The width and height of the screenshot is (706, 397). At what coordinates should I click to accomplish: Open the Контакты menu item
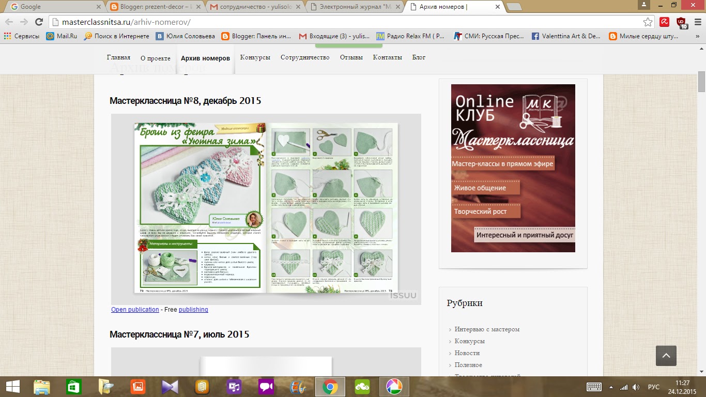(x=388, y=57)
